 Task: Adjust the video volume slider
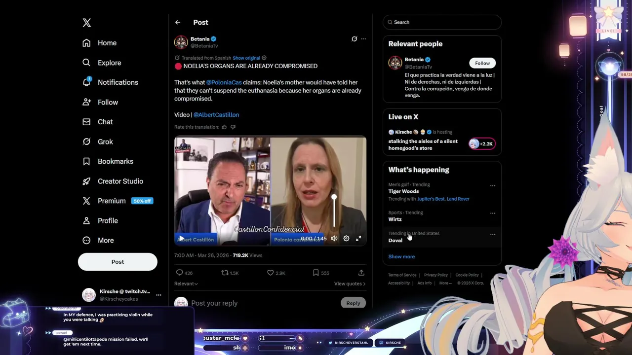click(x=334, y=211)
